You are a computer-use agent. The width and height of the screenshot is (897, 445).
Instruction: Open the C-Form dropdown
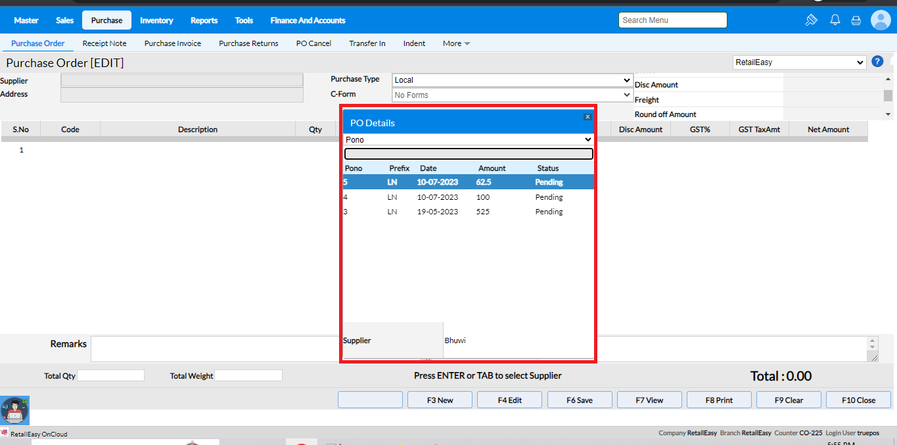513,95
